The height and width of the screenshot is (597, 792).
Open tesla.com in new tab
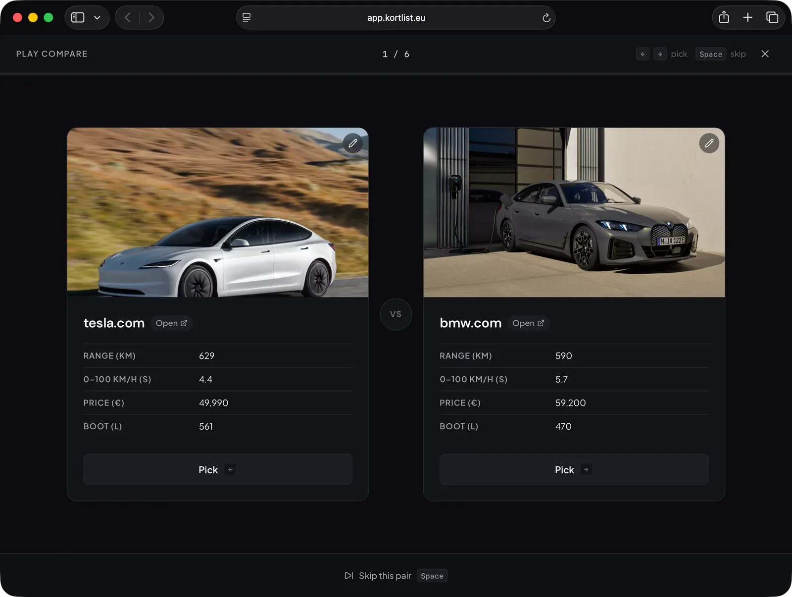click(171, 323)
